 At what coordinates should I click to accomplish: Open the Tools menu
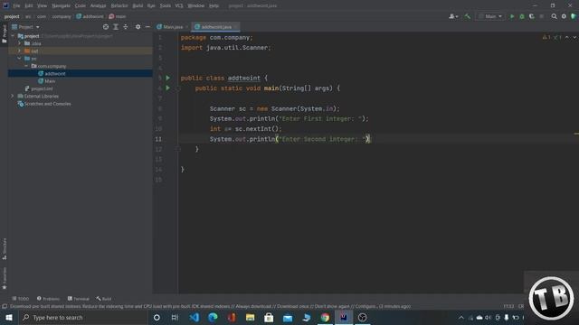(x=165, y=6)
